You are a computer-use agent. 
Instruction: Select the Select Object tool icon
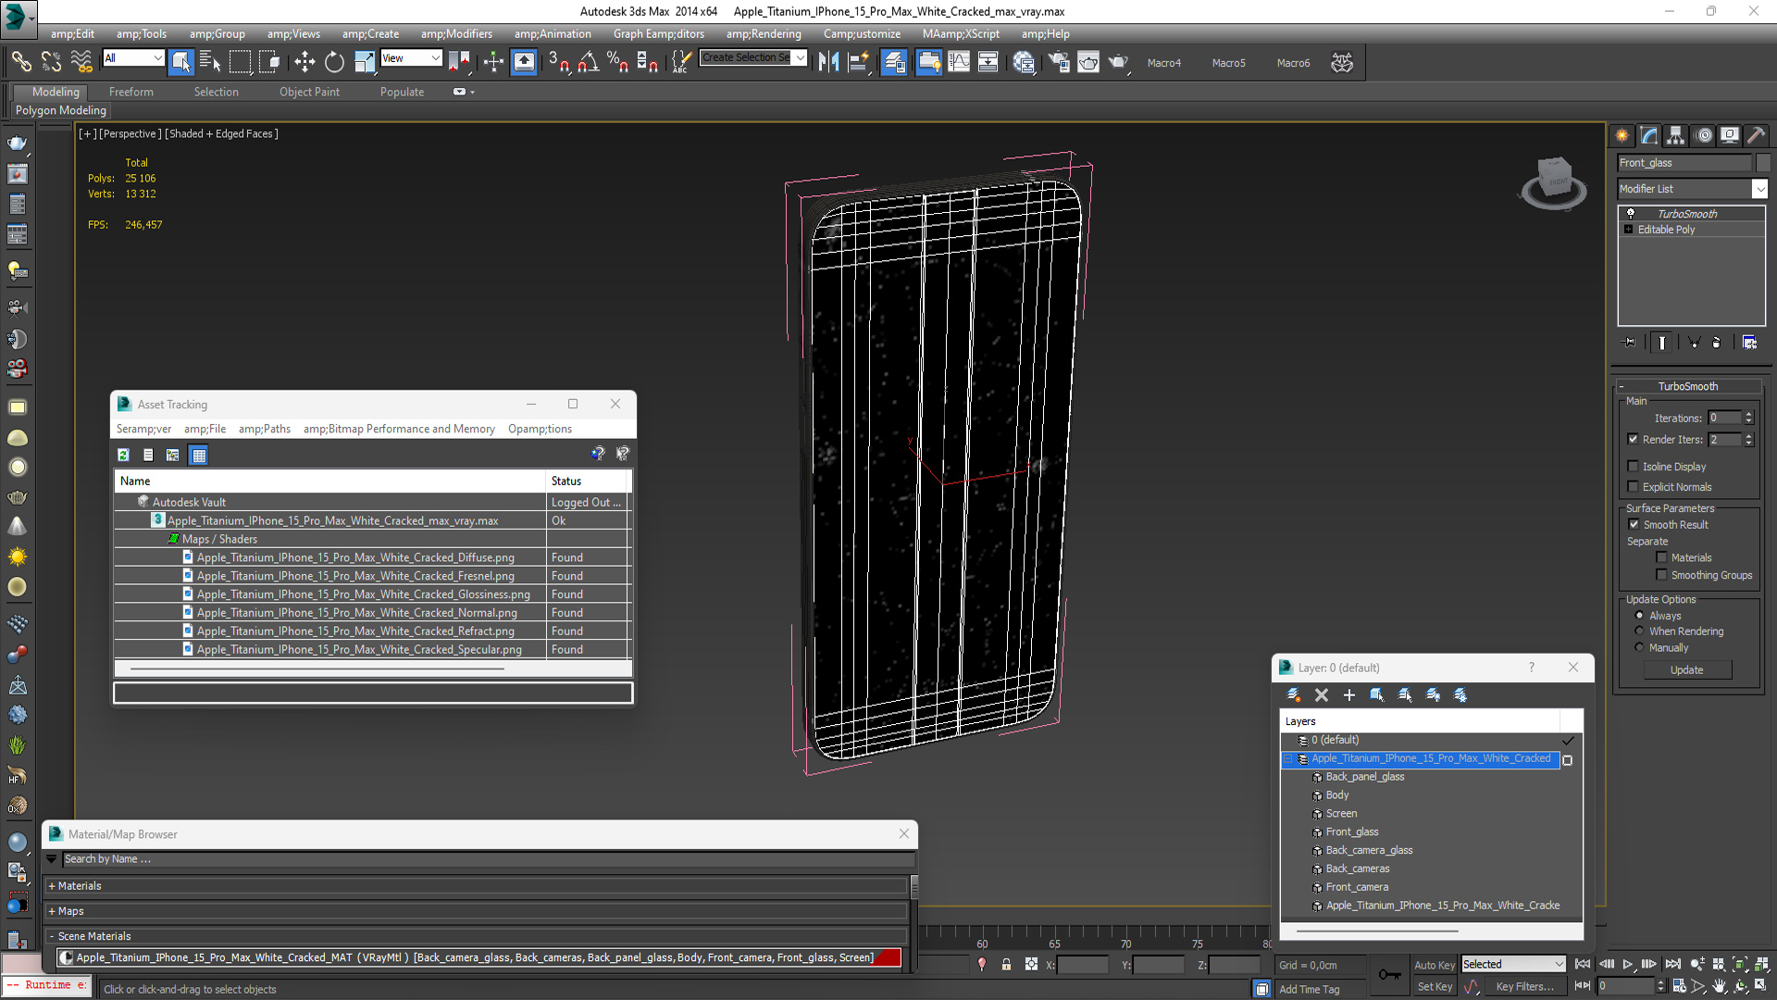(x=180, y=62)
